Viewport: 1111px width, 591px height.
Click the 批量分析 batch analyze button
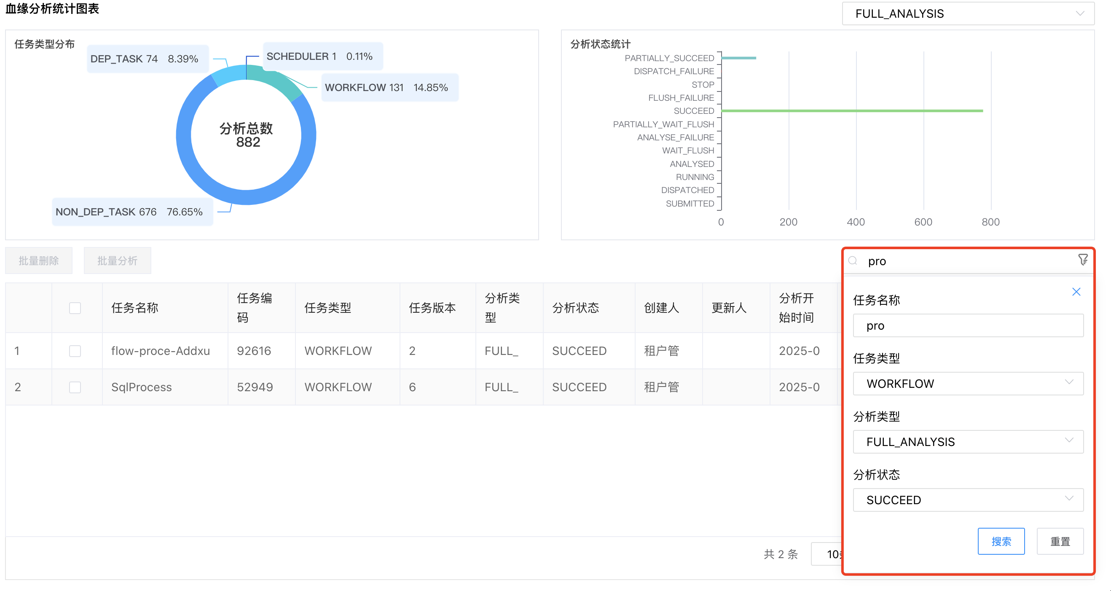point(117,261)
